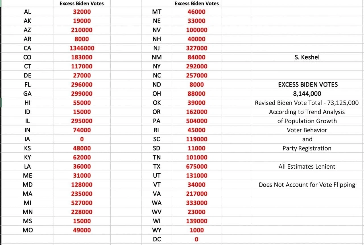Click the NV value 100000 cell
The image size is (364, 245).
pyautogui.click(x=197, y=30)
